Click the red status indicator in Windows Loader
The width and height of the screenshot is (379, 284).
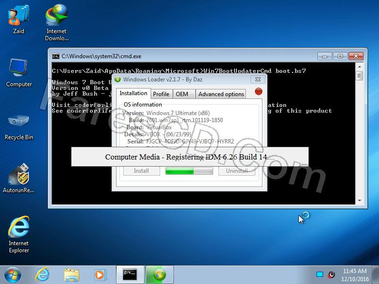(x=258, y=91)
